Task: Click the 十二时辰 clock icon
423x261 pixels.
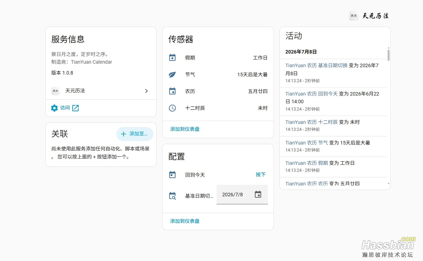Action: (172, 108)
